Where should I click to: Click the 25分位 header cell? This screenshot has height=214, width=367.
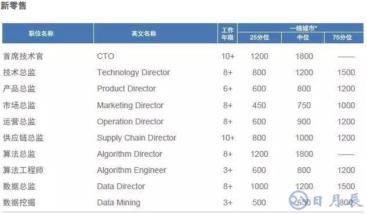(259, 38)
